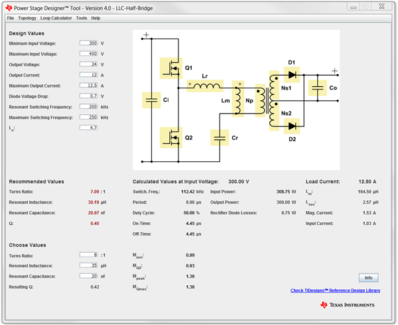Screen dimensions: 398x325
Task: Open the File menu
Action: 11,18
